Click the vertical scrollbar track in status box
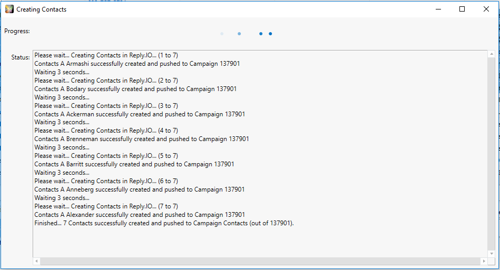This screenshot has width=500, height=270. coord(492,154)
